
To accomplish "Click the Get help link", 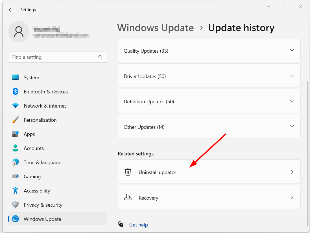I will (138, 225).
